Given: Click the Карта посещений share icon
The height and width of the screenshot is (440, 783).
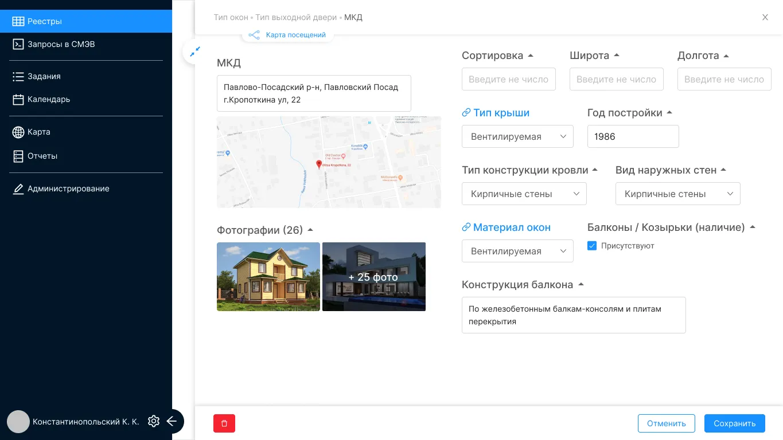Looking at the screenshot, I should [x=254, y=35].
